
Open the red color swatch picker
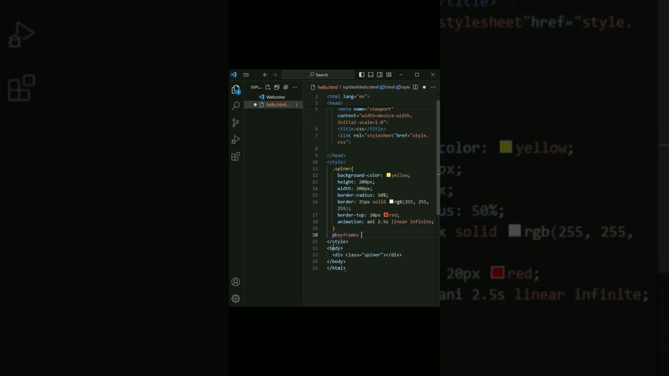point(386,215)
